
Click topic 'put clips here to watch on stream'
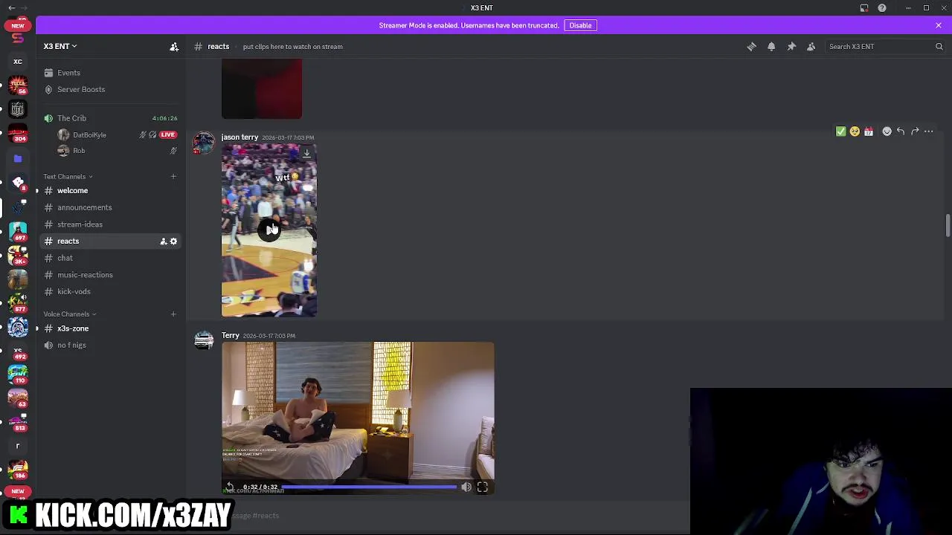click(x=293, y=47)
